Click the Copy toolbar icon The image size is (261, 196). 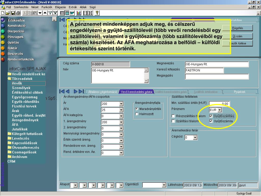[30, 13]
